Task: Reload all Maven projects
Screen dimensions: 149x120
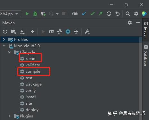Action: 5,32
